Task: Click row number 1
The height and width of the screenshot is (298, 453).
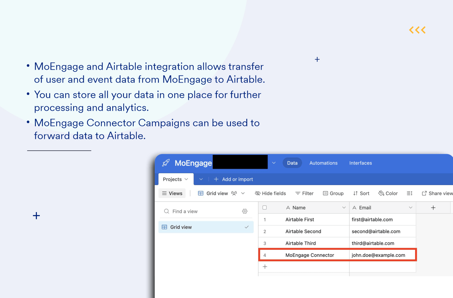Action: (x=265, y=220)
